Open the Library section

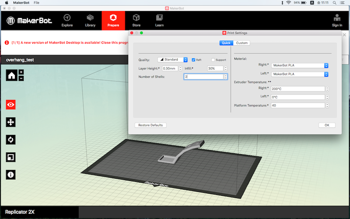tap(90, 21)
